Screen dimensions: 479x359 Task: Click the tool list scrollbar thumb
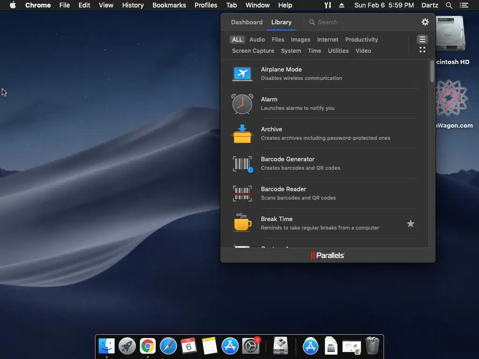(x=432, y=71)
